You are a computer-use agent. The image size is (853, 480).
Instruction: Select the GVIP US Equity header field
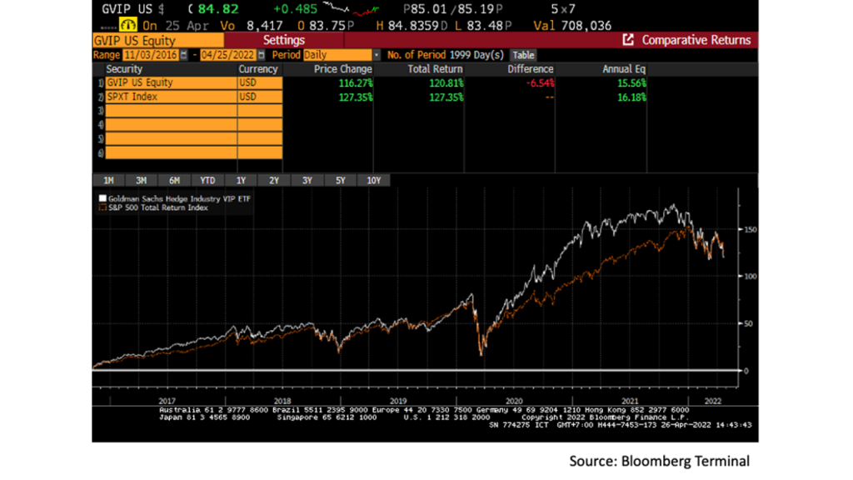click(x=157, y=40)
